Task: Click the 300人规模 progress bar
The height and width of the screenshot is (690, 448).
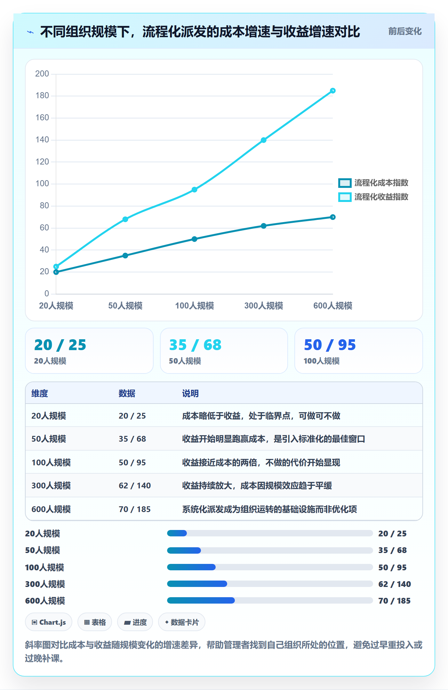Action: [270, 584]
